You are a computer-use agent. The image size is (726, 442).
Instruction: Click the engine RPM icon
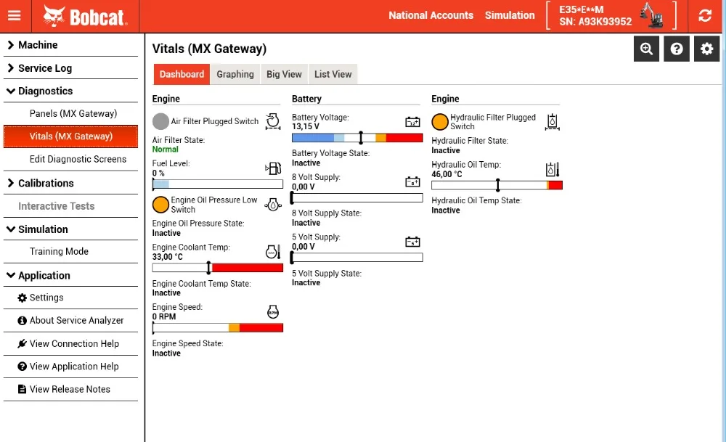point(273,312)
